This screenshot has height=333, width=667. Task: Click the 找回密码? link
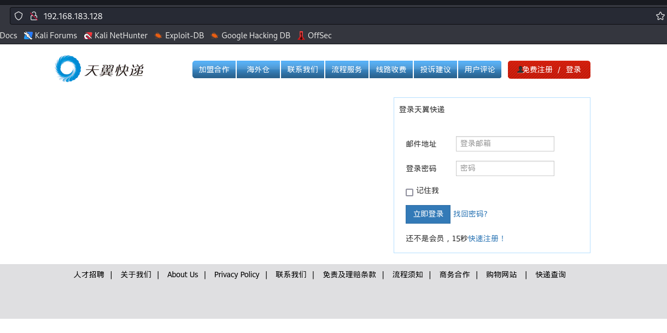(470, 214)
